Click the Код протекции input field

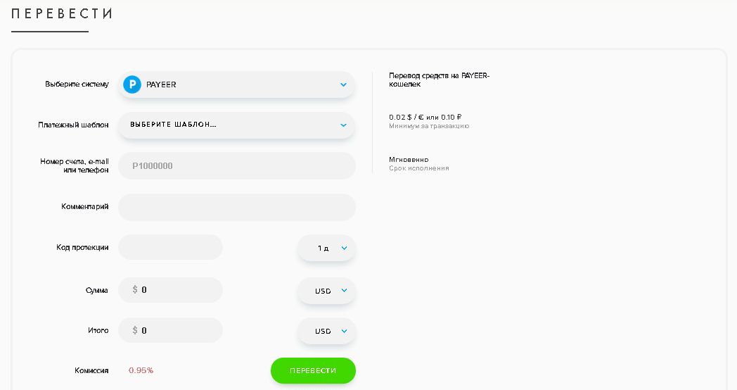(x=170, y=248)
